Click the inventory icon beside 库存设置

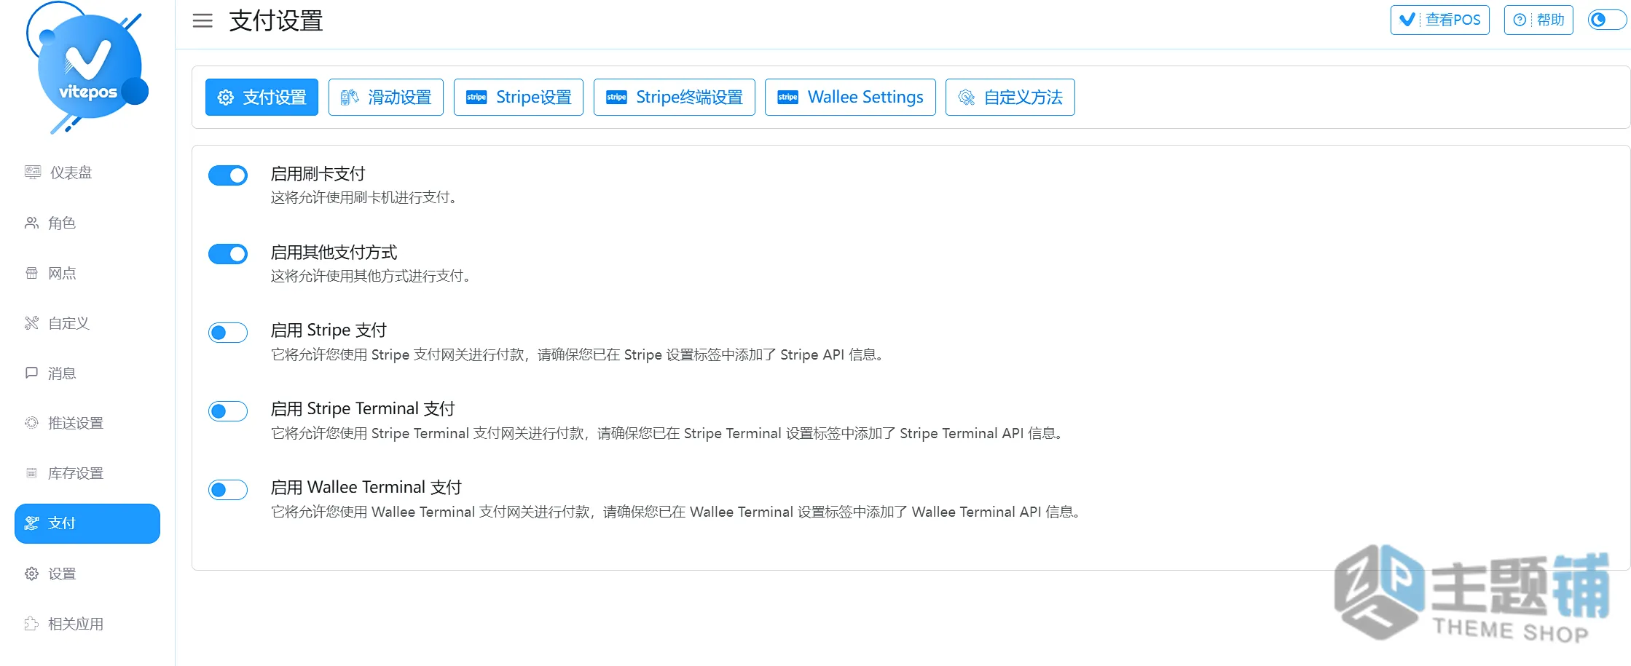click(x=31, y=473)
